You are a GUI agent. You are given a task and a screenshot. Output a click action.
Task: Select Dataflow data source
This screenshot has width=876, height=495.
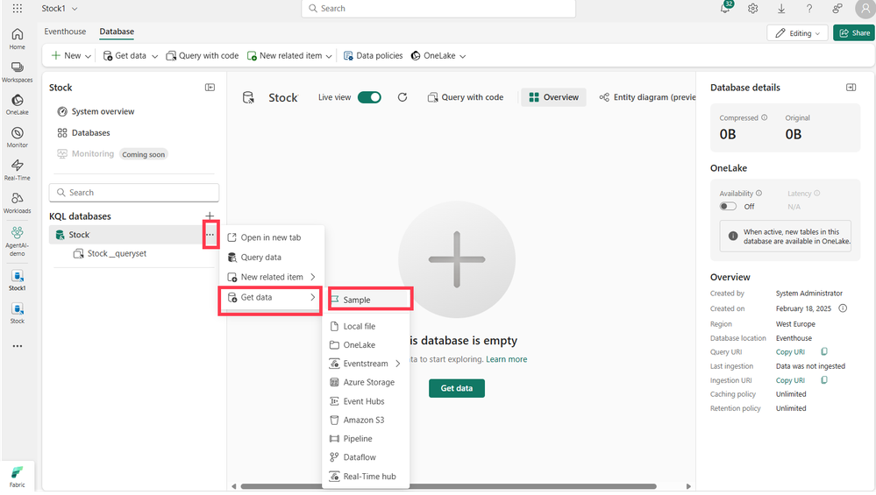pyautogui.click(x=366, y=457)
